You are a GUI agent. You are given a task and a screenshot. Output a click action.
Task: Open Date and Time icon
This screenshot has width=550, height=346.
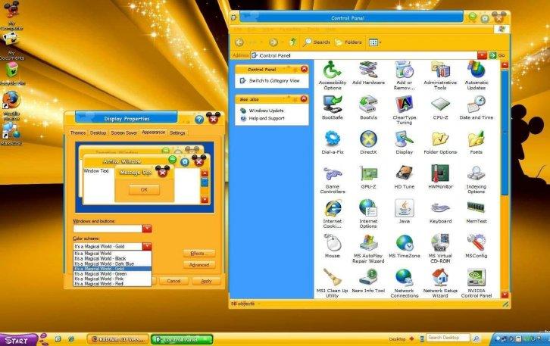[476, 108]
